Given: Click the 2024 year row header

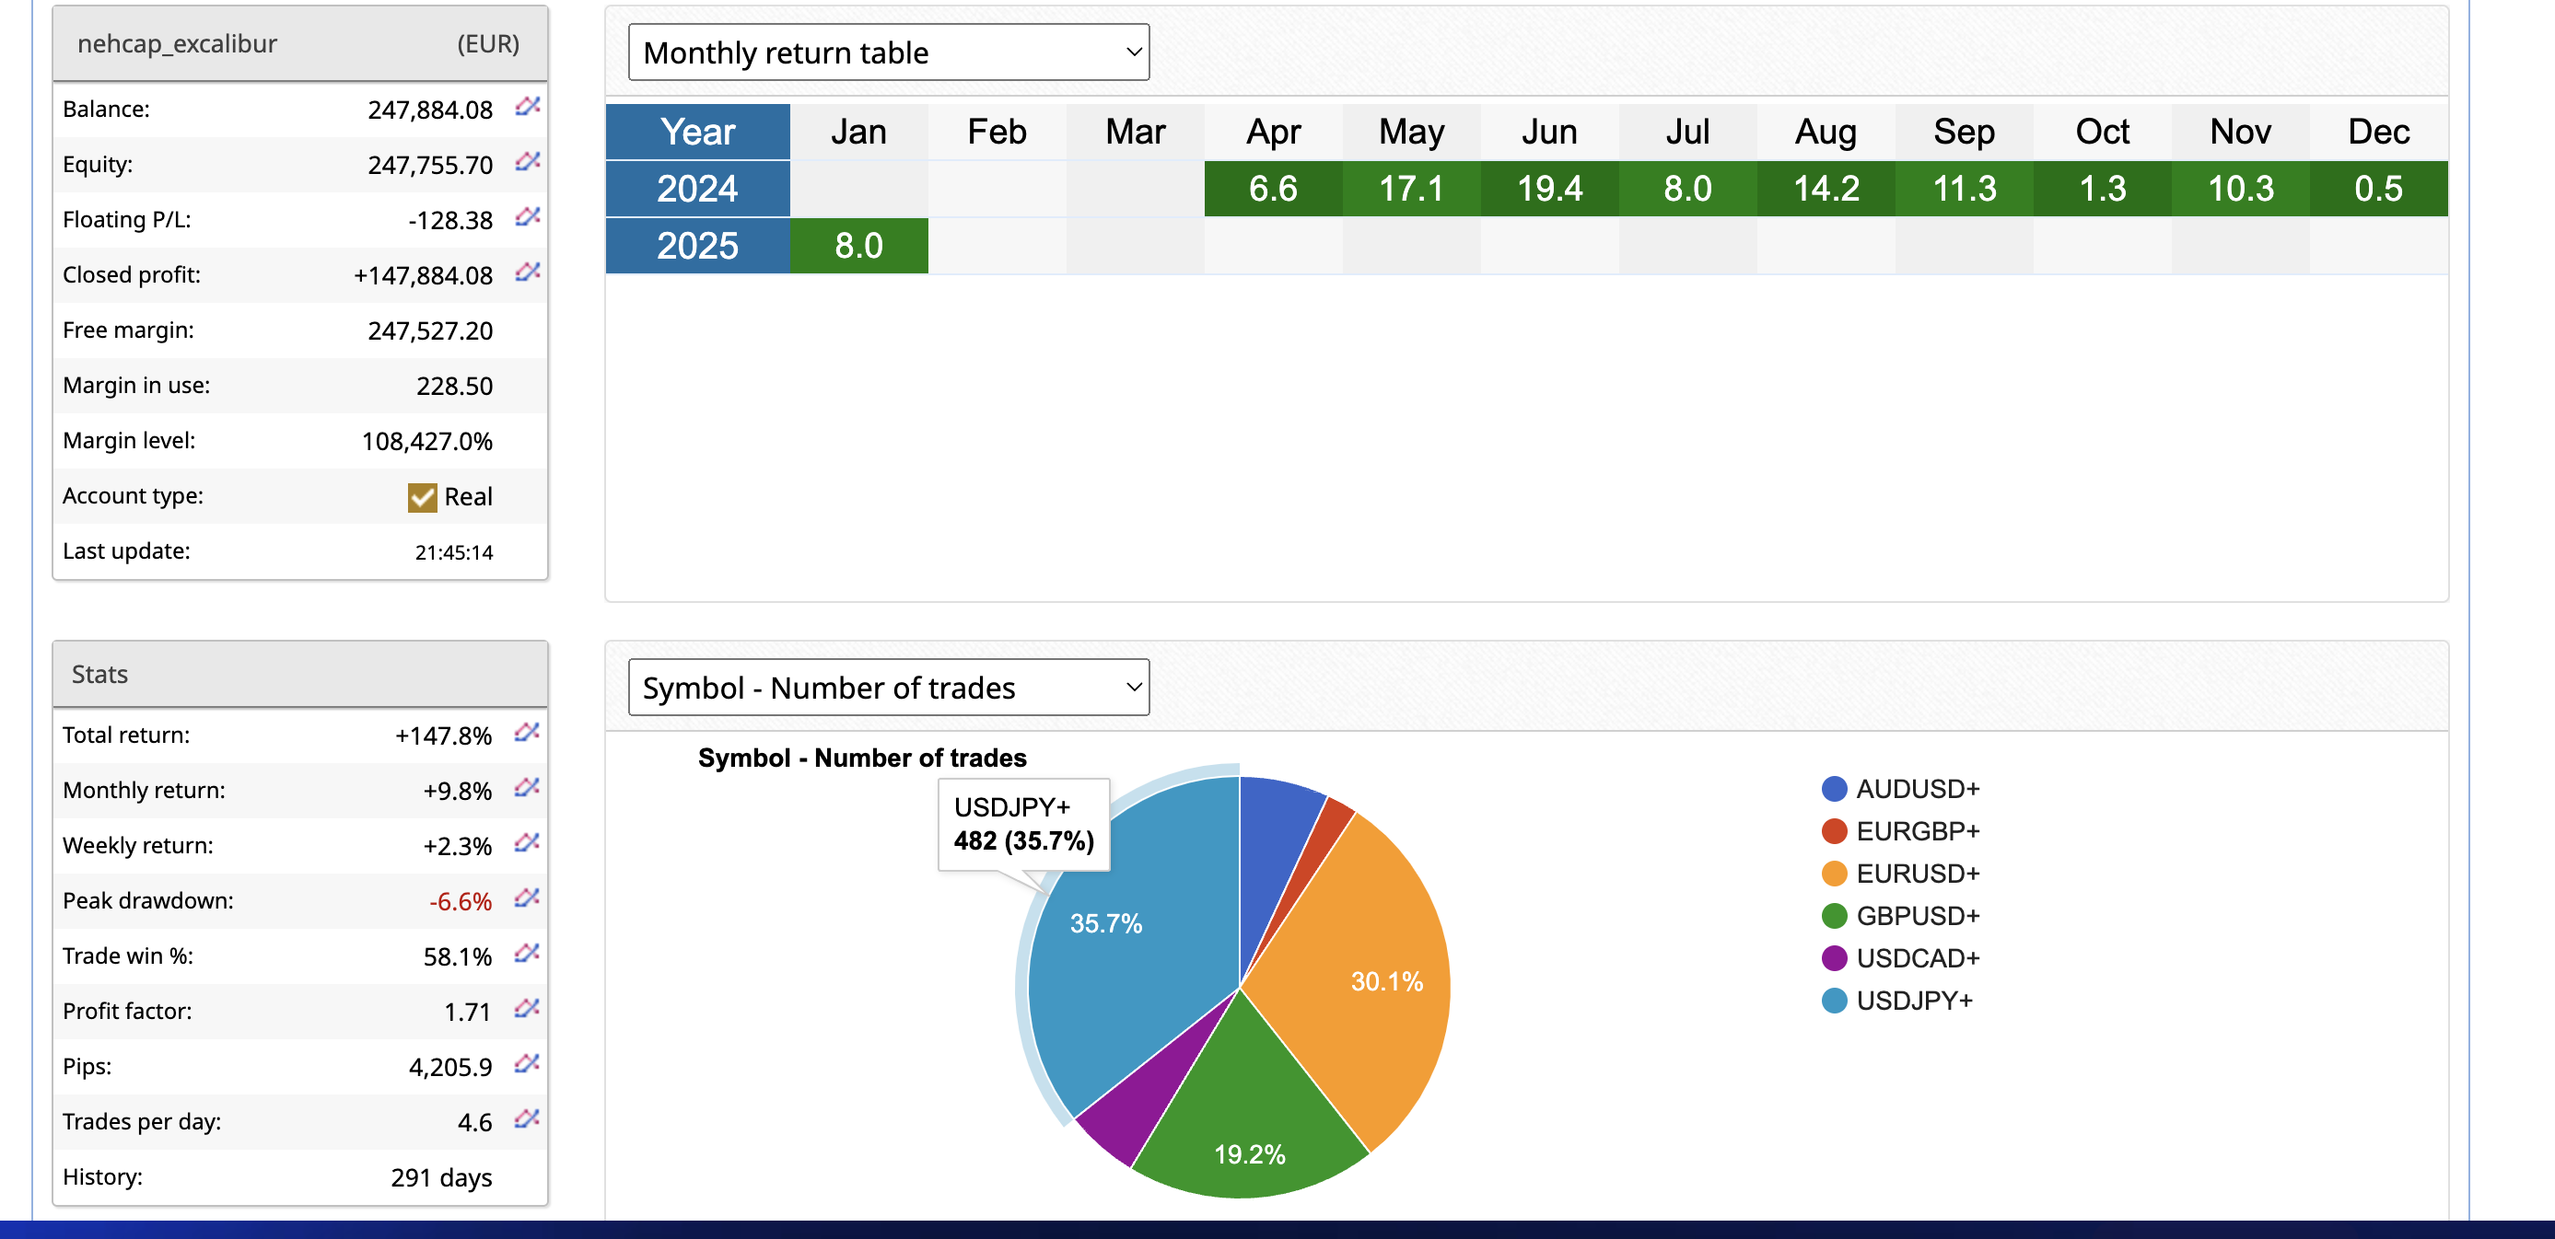Looking at the screenshot, I should 697,190.
